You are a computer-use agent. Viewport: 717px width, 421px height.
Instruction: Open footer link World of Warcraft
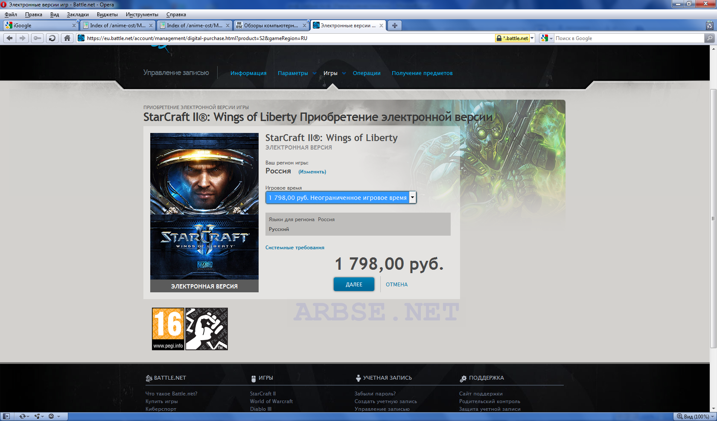(x=271, y=401)
